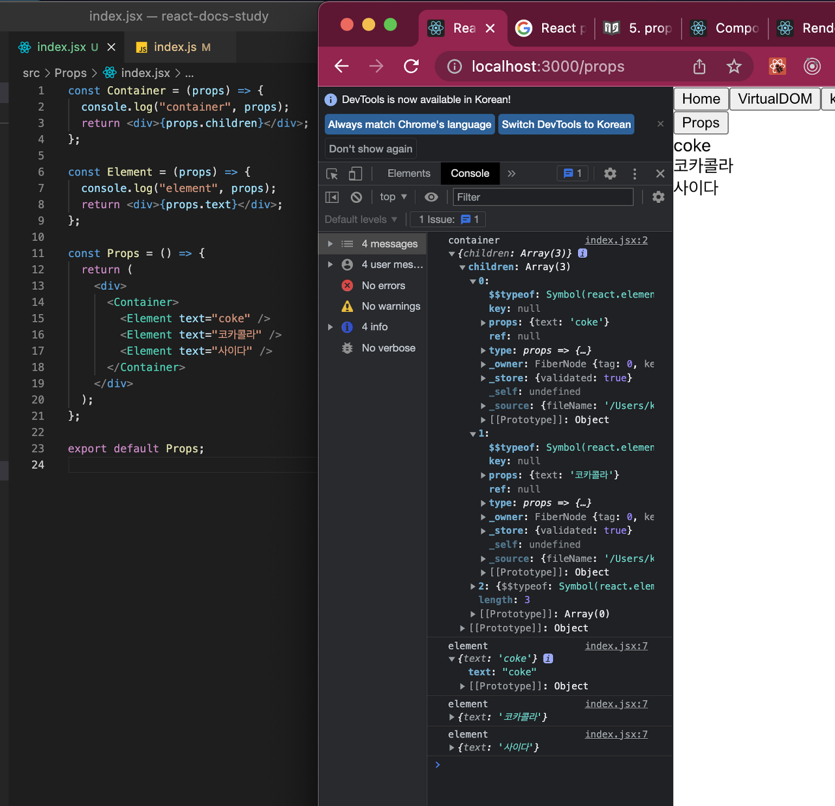Click the share icon in address bar
Screen dimensions: 835x806
pyautogui.click(x=699, y=66)
